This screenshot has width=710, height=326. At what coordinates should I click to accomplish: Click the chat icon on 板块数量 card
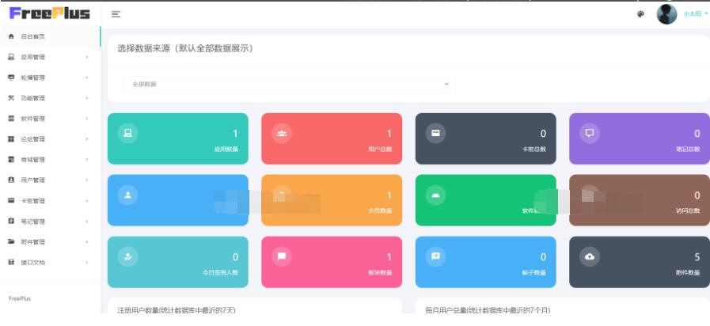point(282,256)
